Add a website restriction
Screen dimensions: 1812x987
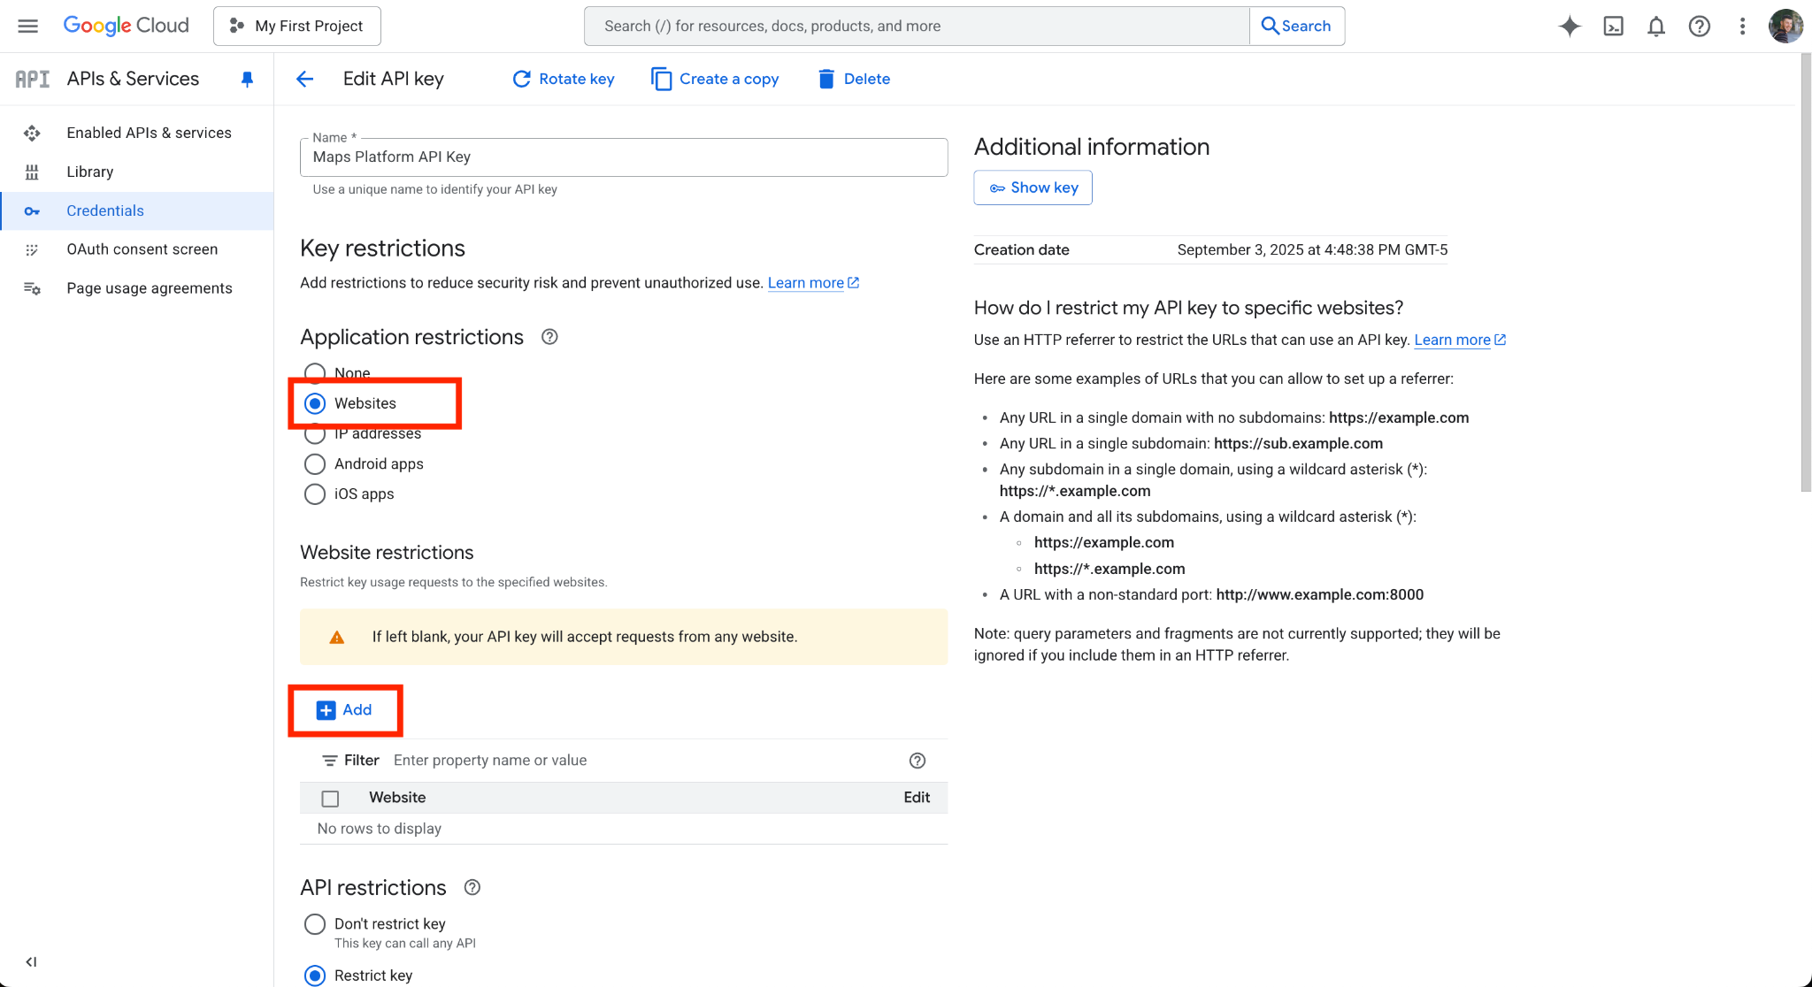click(345, 710)
